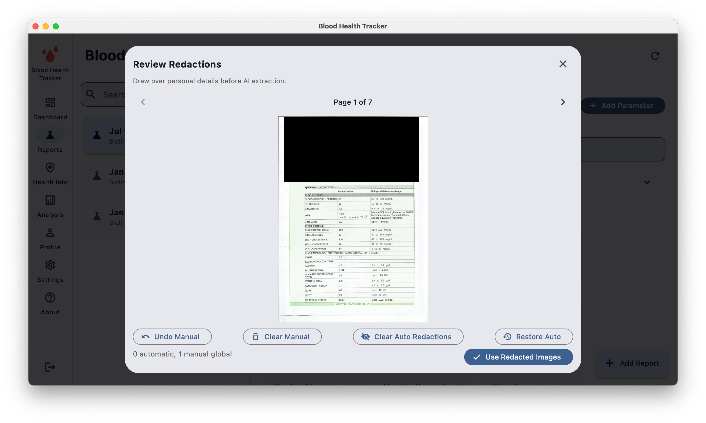This screenshot has height=423, width=706.
Task: Go to next page of the report
Action: coord(562,102)
